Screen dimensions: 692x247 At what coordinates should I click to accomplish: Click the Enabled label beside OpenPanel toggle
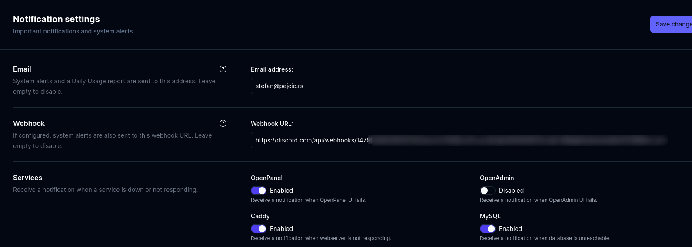point(281,191)
